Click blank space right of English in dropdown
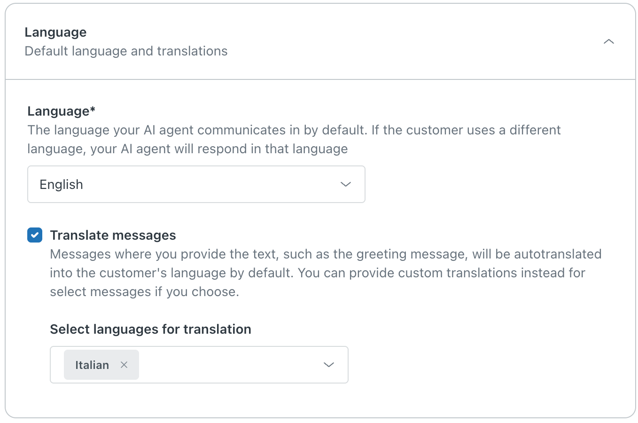 click(x=211, y=184)
